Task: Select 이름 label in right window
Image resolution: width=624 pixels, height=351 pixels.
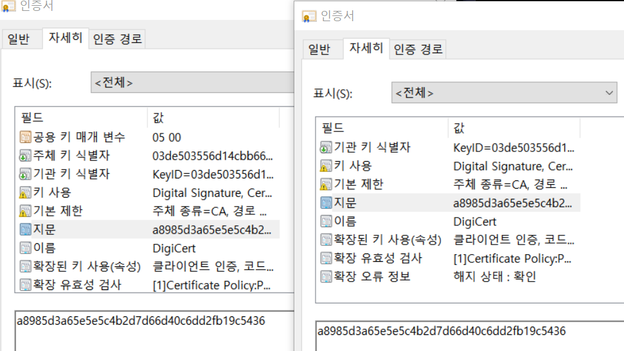Action: click(345, 221)
